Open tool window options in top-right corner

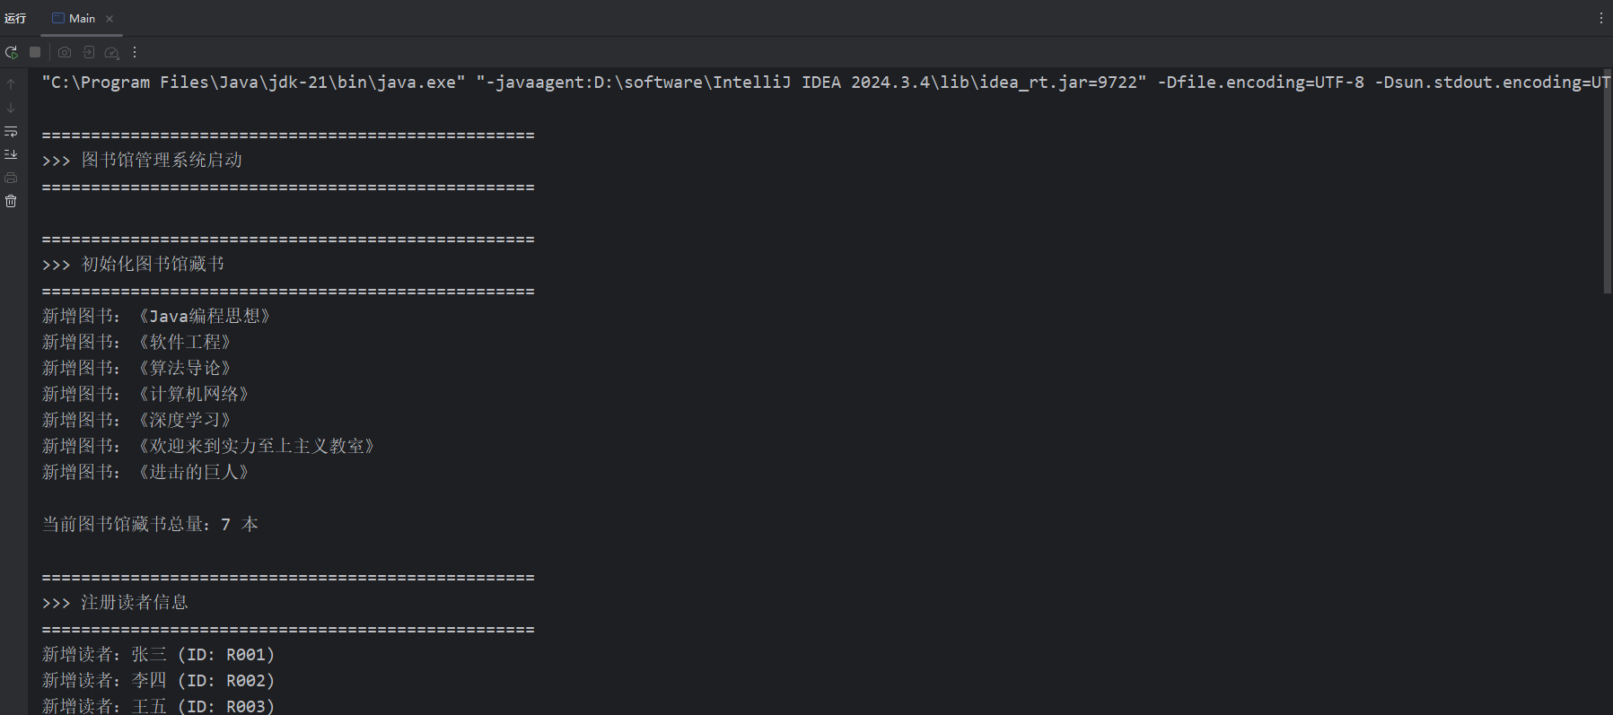pos(1600,18)
